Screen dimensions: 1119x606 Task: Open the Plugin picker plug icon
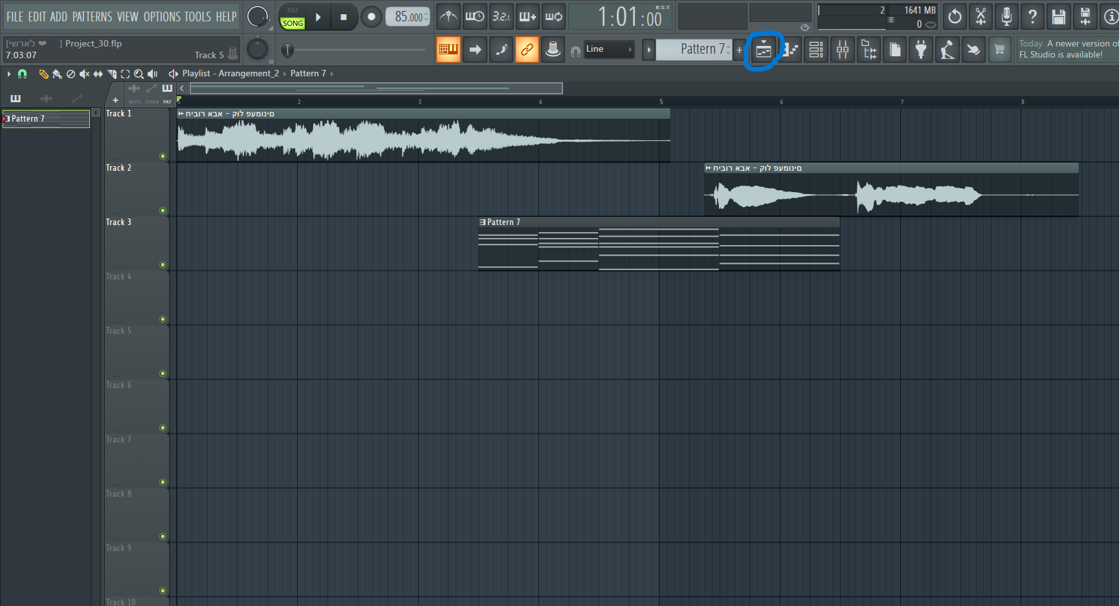[920, 50]
